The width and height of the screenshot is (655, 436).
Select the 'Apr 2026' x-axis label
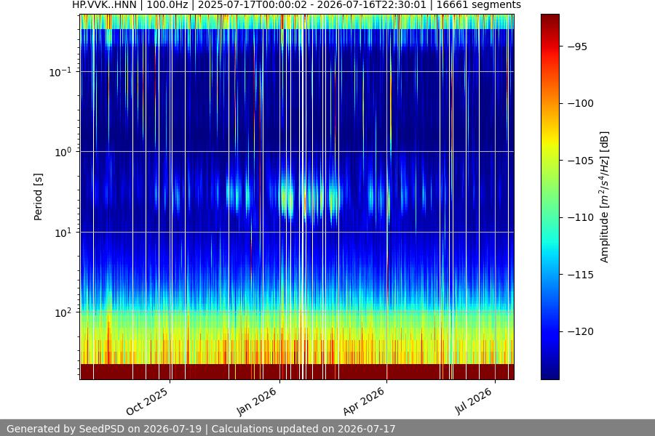(363, 401)
